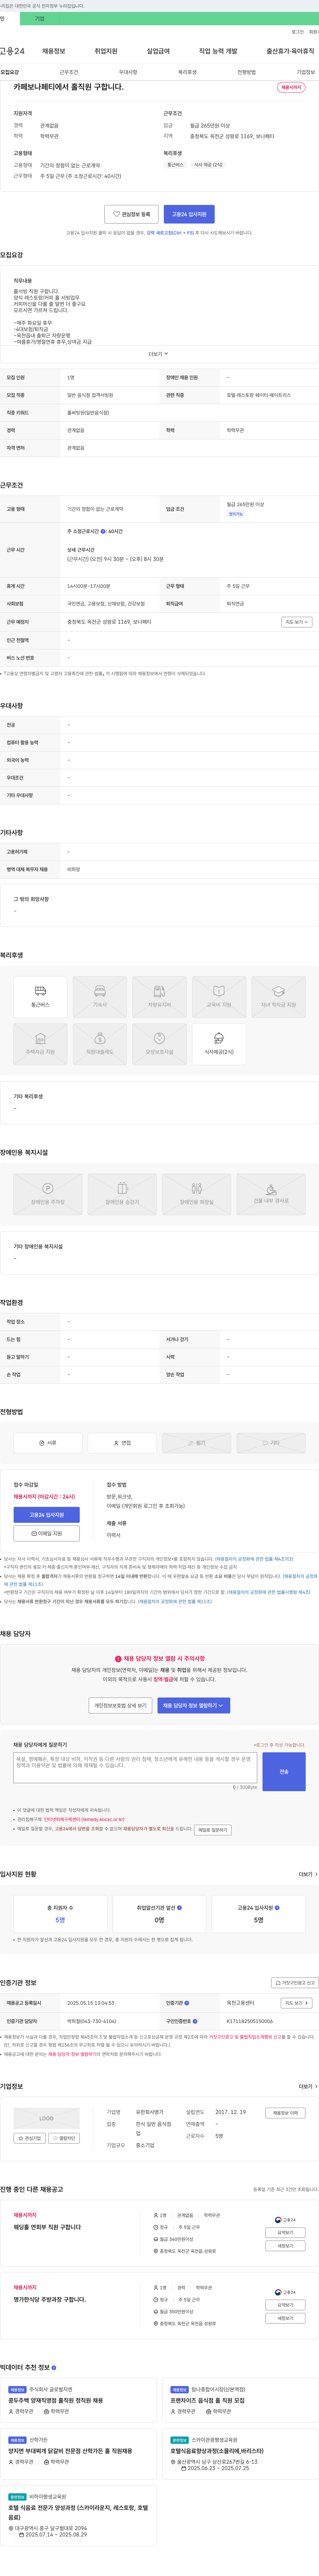This screenshot has width=319, height=2576.
Task: Select the 면접 screening method
Action: pos(122,1443)
